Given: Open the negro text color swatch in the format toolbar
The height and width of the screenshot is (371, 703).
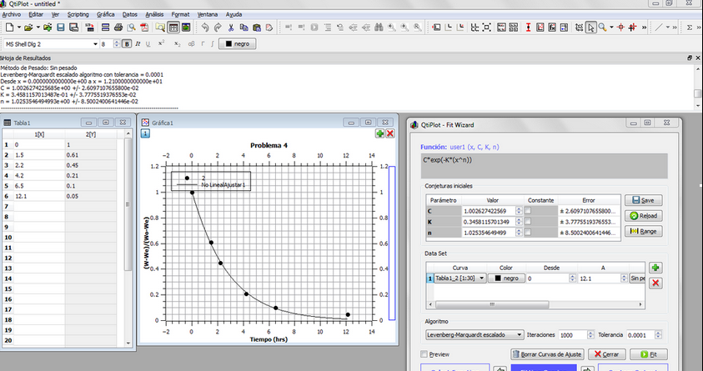Looking at the screenshot, I should (237, 44).
